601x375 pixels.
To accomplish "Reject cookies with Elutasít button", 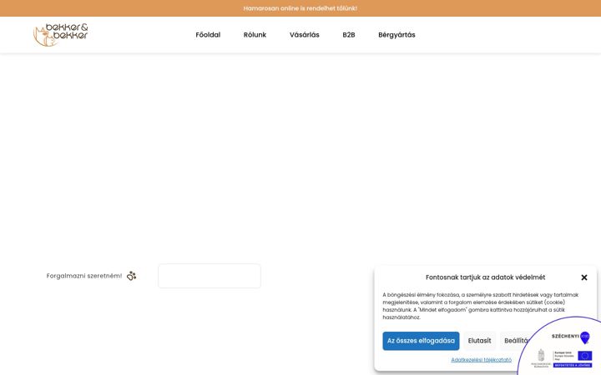I will (479, 341).
